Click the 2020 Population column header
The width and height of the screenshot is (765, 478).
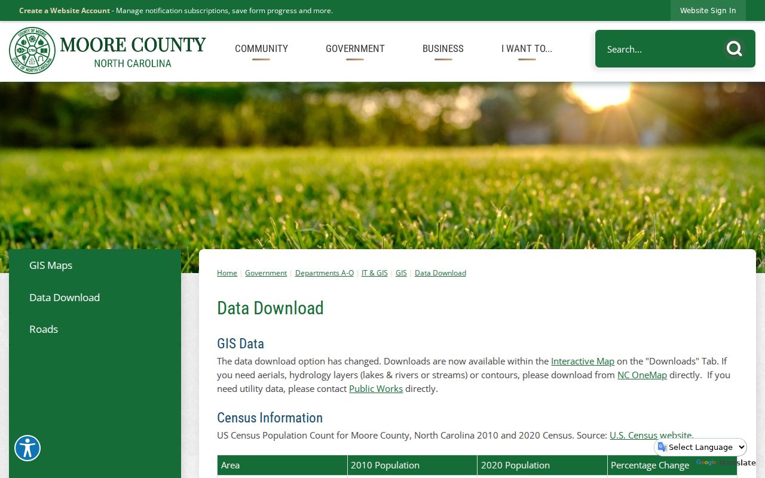(x=542, y=465)
